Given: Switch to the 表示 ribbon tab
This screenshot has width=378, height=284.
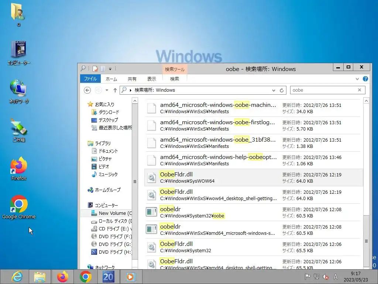Looking at the screenshot, I should pos(152,79).
